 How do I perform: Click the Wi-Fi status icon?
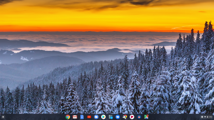[205, 117]
